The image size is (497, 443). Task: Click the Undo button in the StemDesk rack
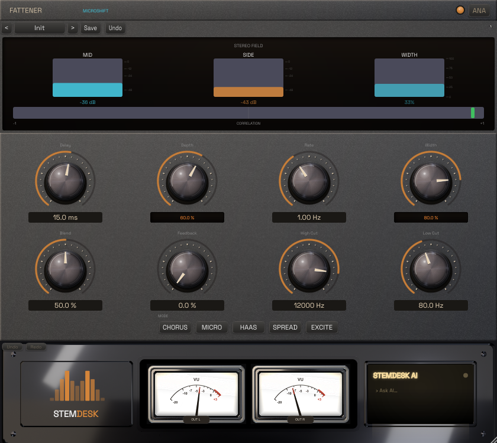(12, 347)
